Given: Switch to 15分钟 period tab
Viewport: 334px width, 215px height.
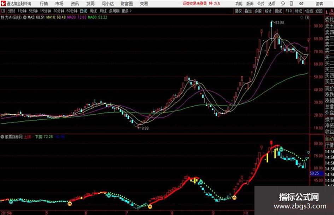Looking at the screenshot, I should point(46,11).
